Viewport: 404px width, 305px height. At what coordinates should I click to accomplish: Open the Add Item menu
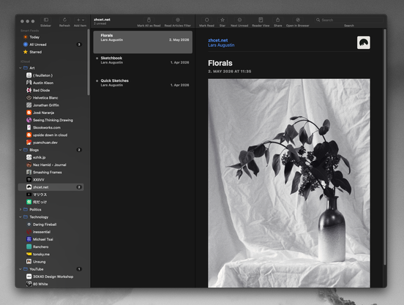pyautogui.click(x=80, y=20)
